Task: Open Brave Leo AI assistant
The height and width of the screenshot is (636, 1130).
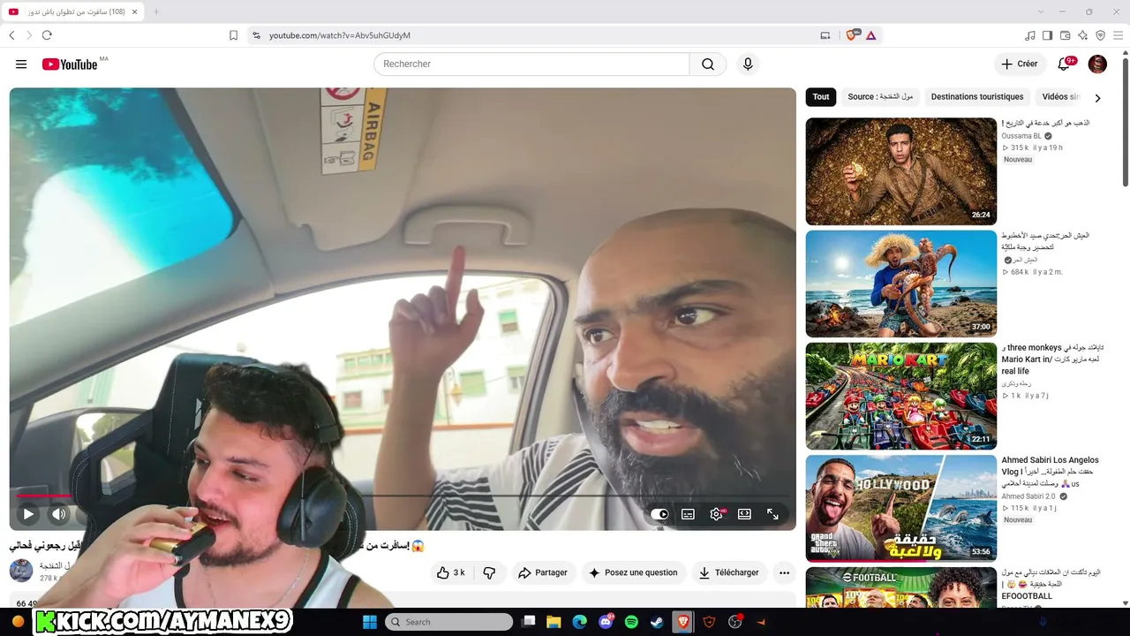Action: click(x=1082, y=35)
